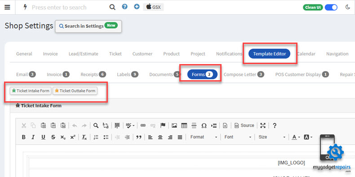Image resolution: width=355 pixels, height=177 pixels.
Task: Click the Redo arrow icon
Action: pyautogui.click(x=84, y=125)
